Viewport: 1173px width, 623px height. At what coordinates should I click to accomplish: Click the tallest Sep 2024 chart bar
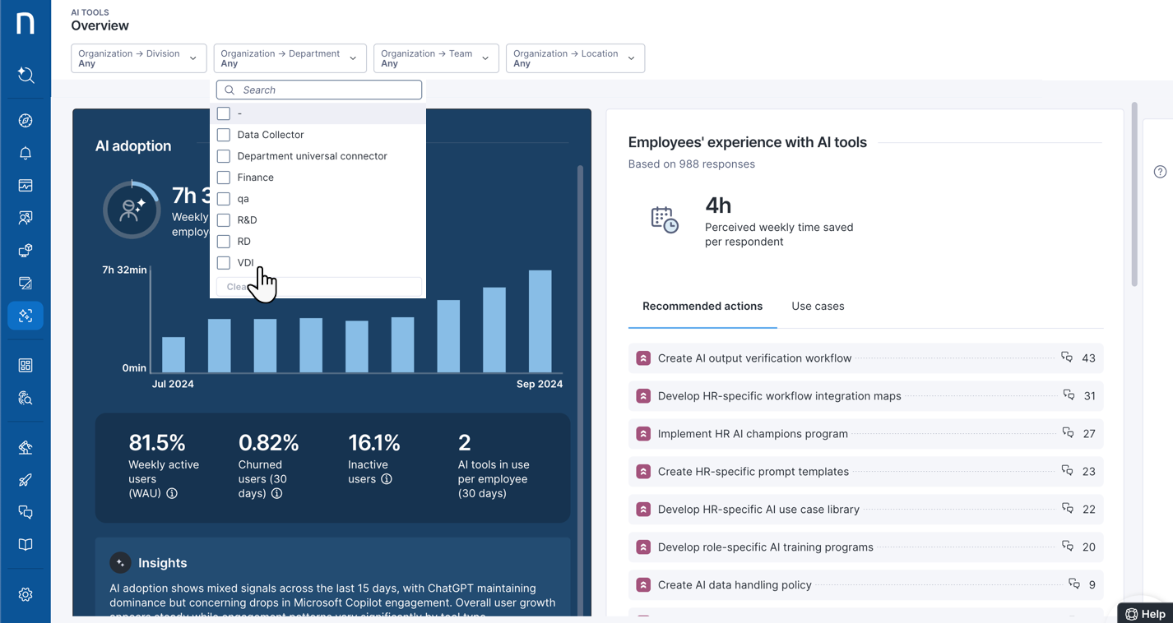[x=540, y=321]
